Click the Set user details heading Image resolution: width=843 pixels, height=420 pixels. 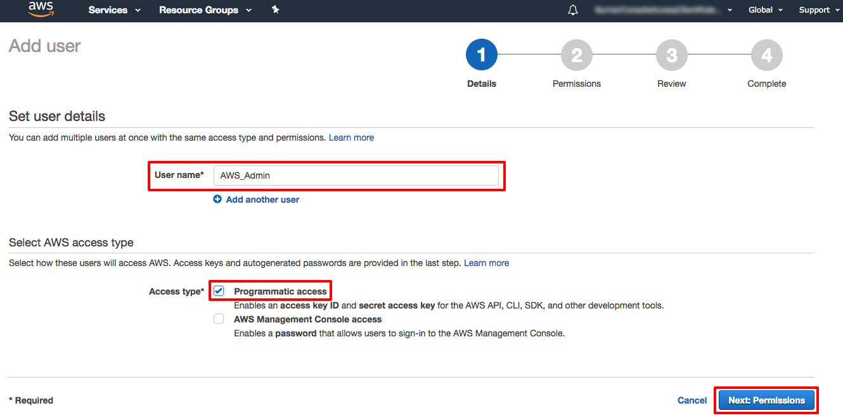pos(57,117)
